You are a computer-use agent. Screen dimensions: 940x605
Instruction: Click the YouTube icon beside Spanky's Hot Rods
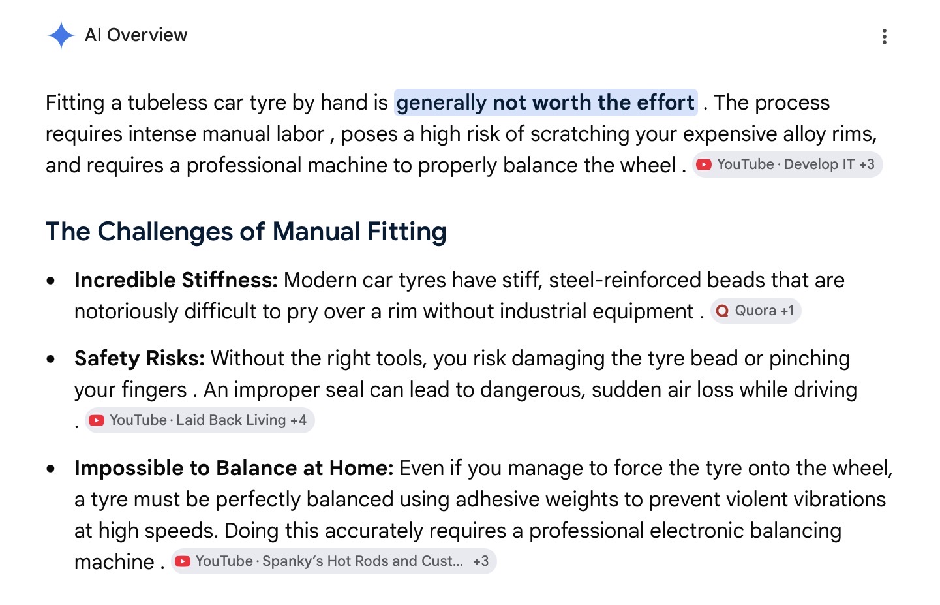[x=183, y=561]
